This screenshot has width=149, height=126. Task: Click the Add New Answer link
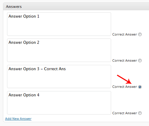(x=18, y=119)
